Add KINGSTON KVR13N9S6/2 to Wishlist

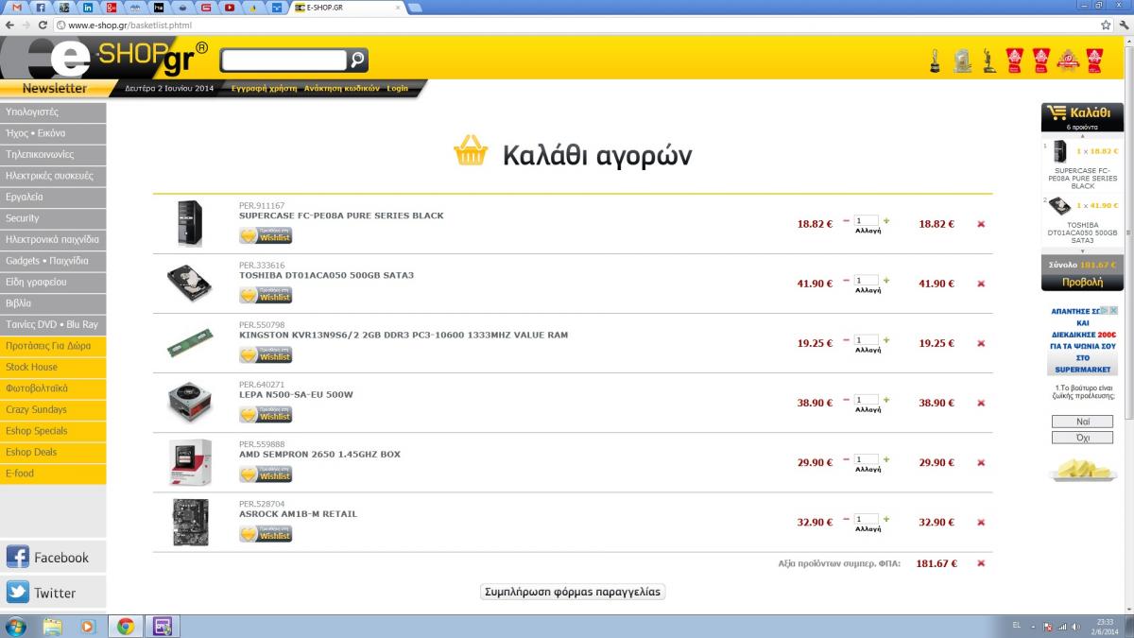(x=266, y=354)
